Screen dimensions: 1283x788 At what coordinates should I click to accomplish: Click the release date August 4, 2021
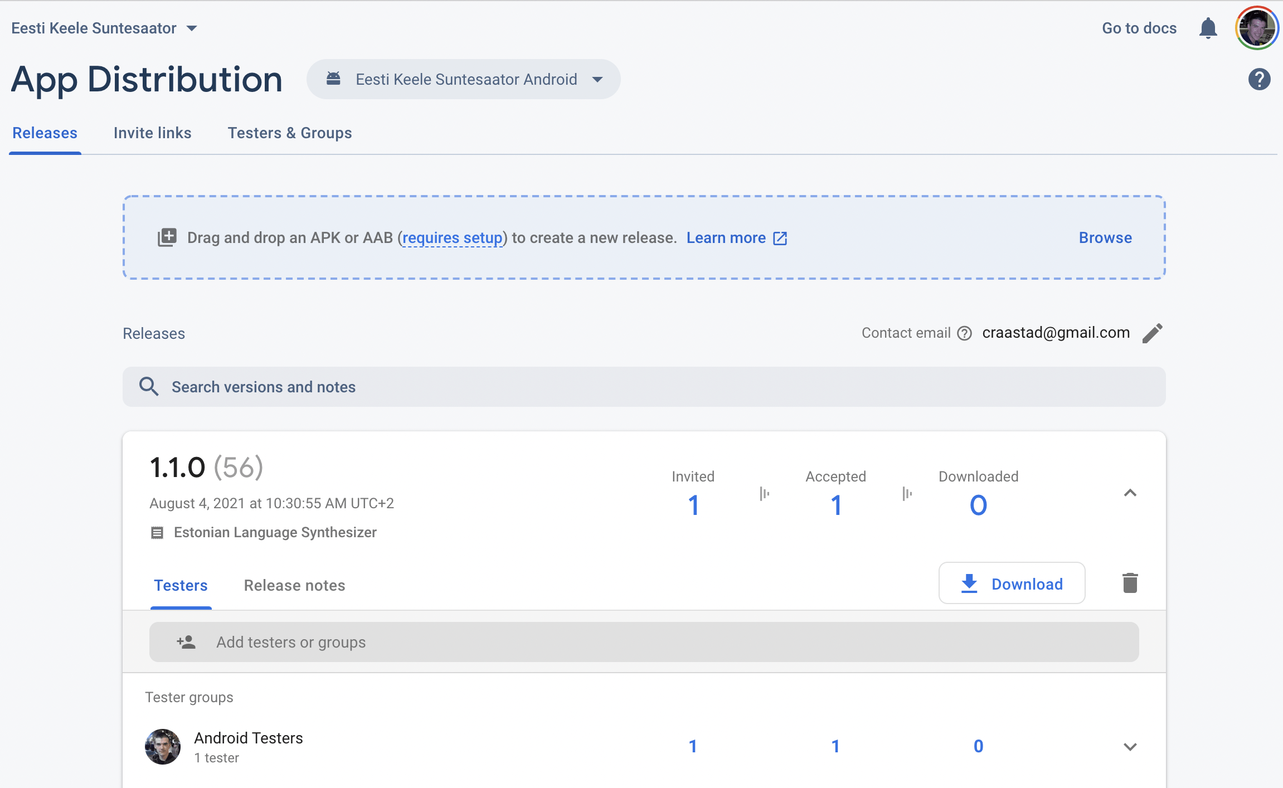[x=271, y=503]
